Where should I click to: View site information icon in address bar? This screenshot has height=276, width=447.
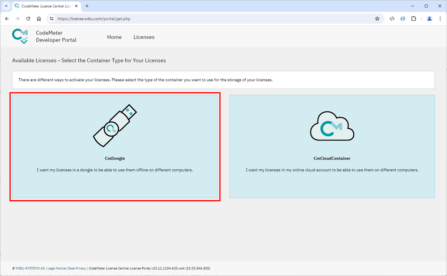(52, 19)
